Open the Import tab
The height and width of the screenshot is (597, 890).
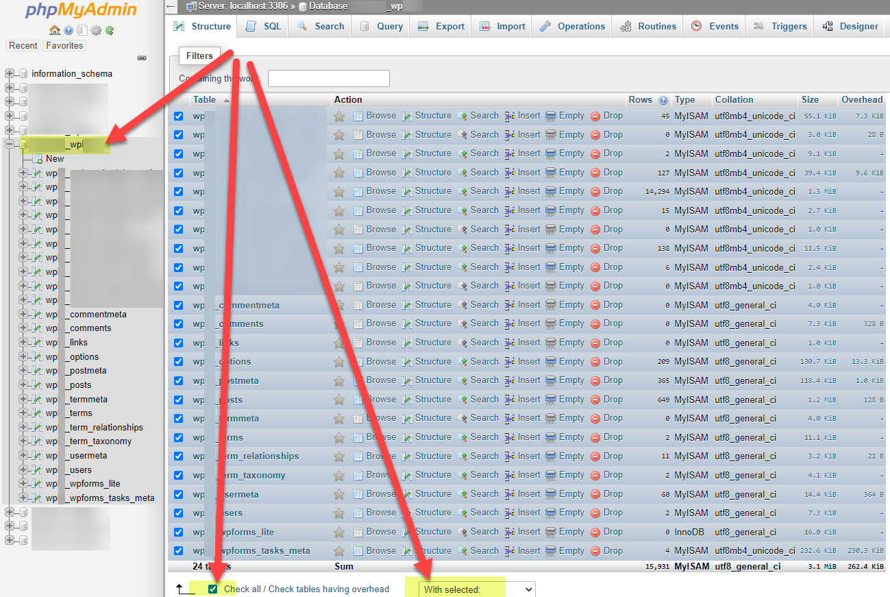(502, 26)
